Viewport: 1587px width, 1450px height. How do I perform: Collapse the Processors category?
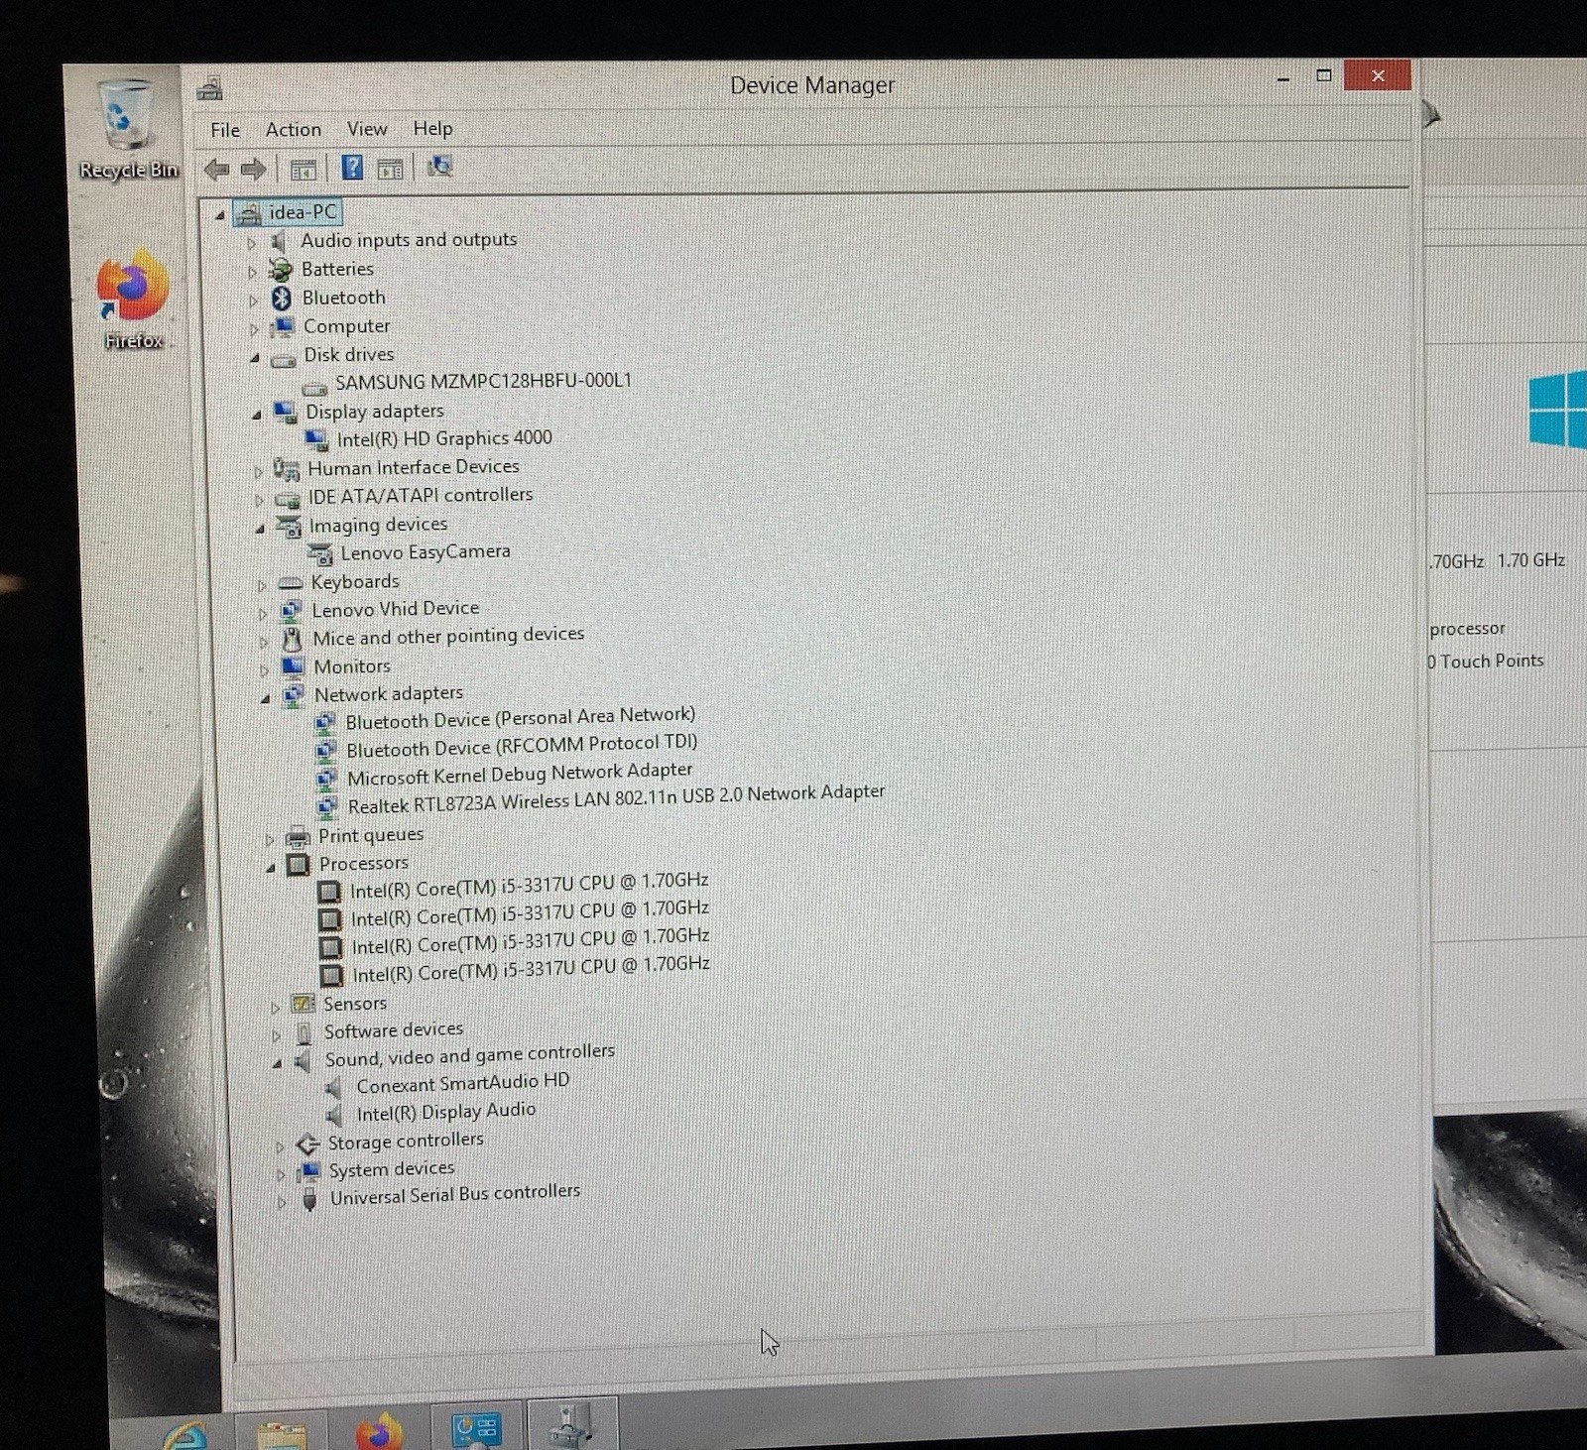(x=271, y=868)
